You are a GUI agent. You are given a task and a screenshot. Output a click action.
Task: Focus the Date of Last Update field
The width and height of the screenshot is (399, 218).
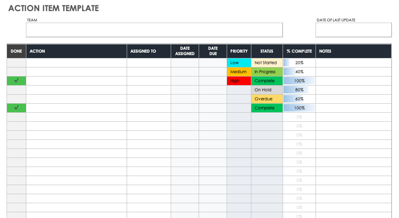[353, 30]
